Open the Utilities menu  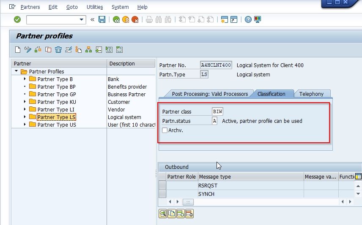(x=95, y=7)
